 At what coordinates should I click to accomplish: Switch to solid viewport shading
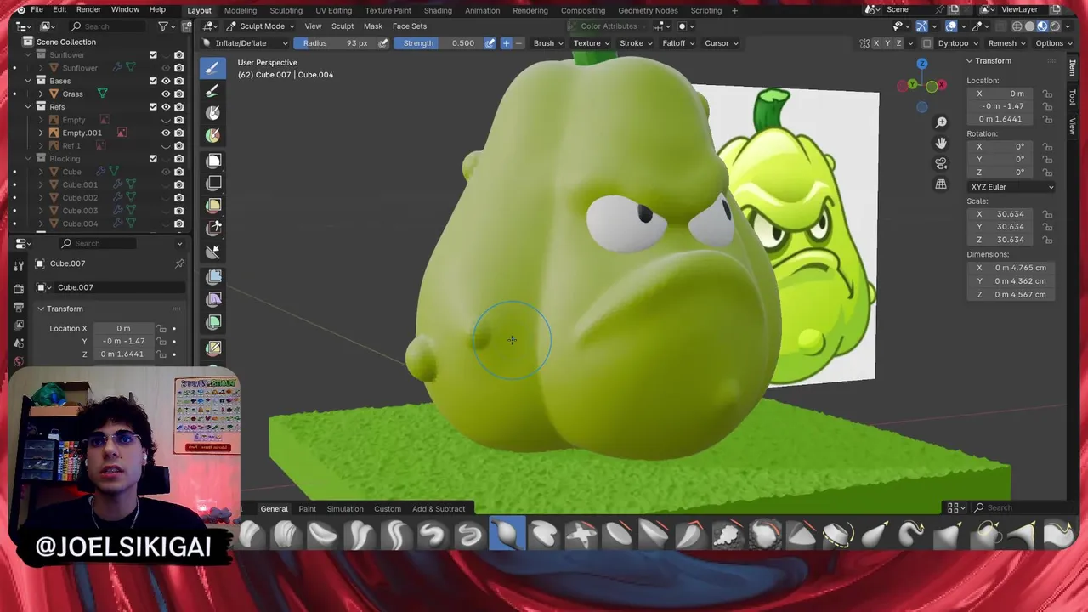1029,26
